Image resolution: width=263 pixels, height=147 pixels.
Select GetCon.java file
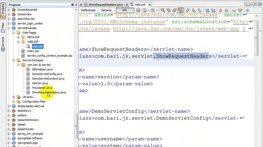[x=40, y=83]
